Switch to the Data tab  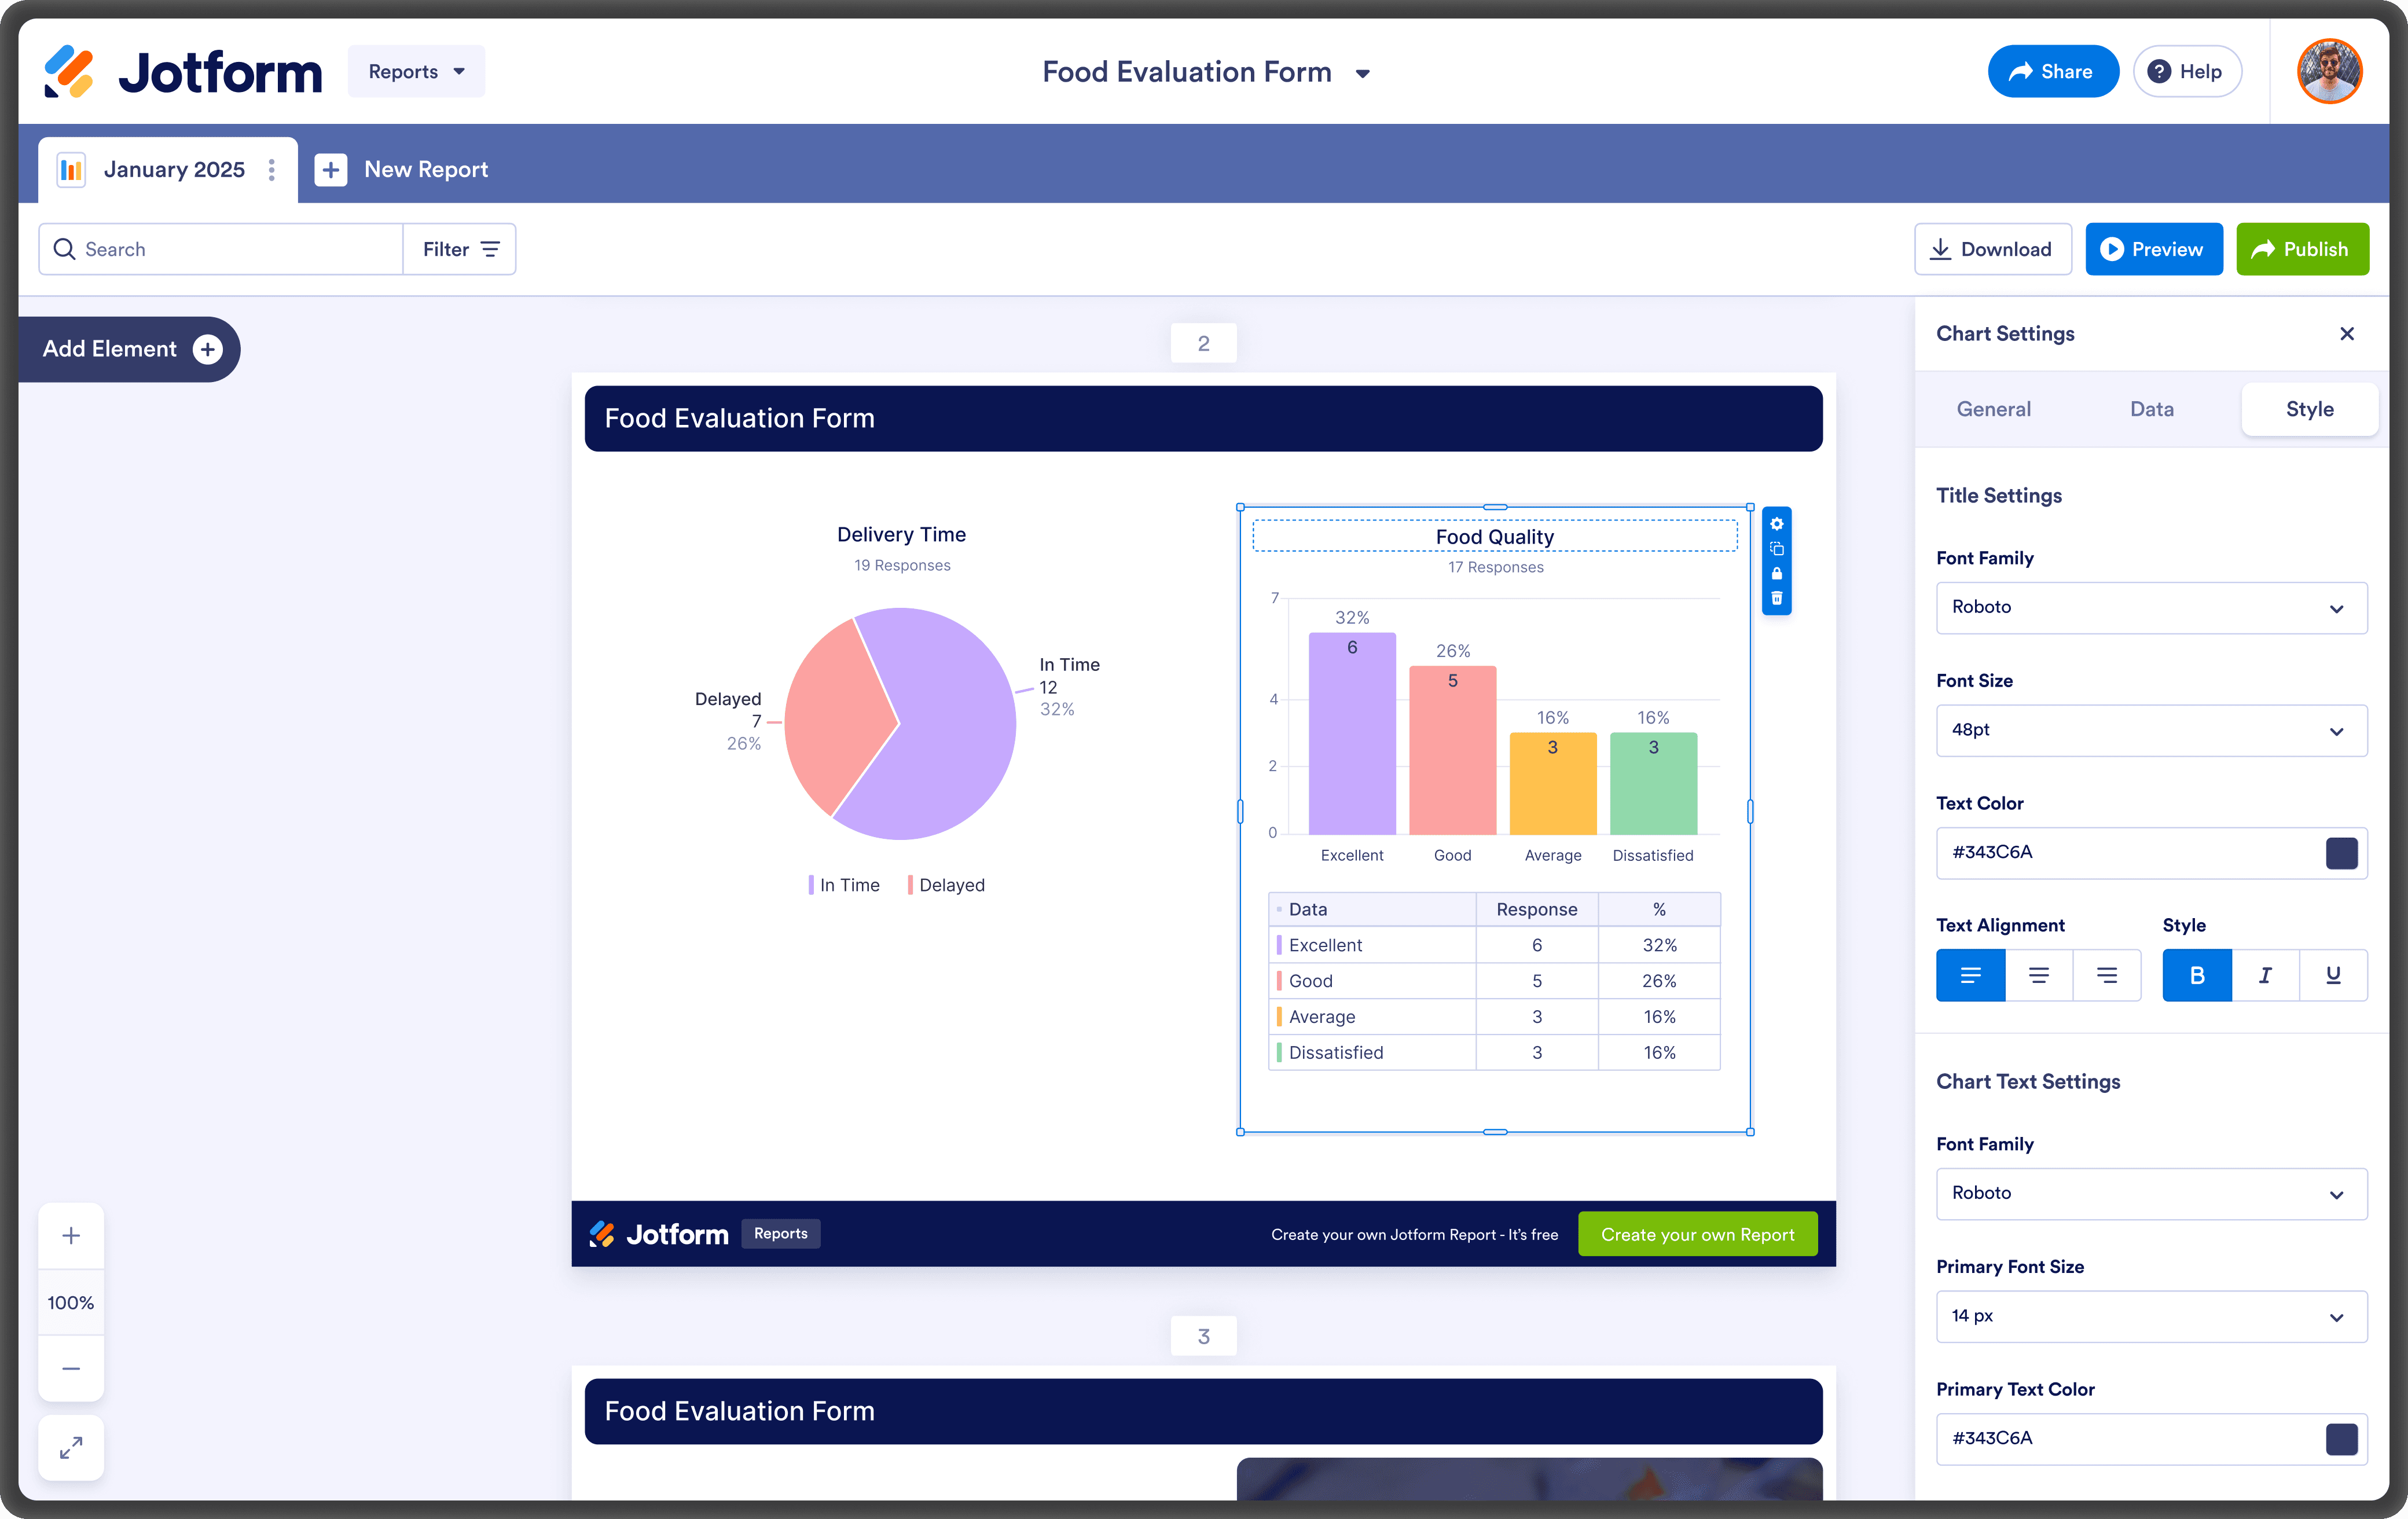2151,409
